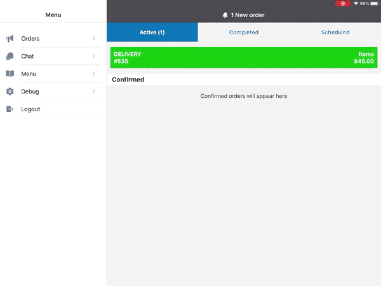This screenshot has width=381, height=286.
Task: Tap the 1 New order banner
Action: pos(244,15)
